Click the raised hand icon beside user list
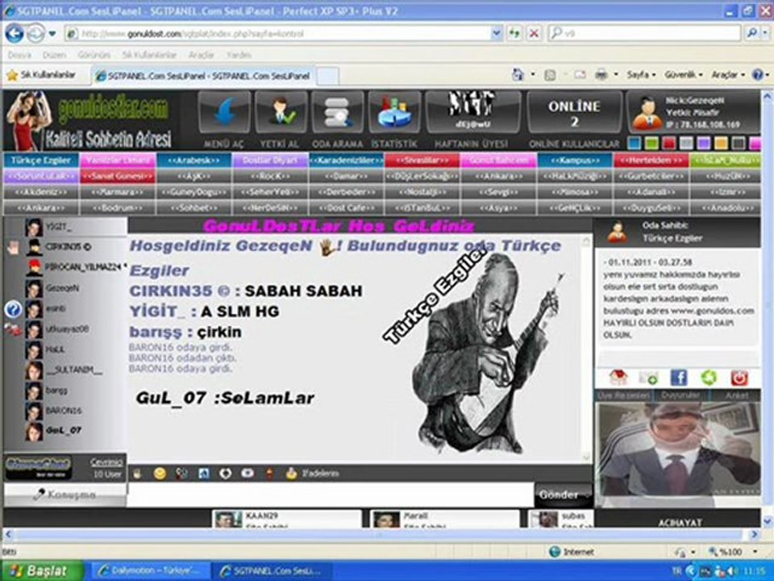774x581 pixels. [x=13, y=248]
